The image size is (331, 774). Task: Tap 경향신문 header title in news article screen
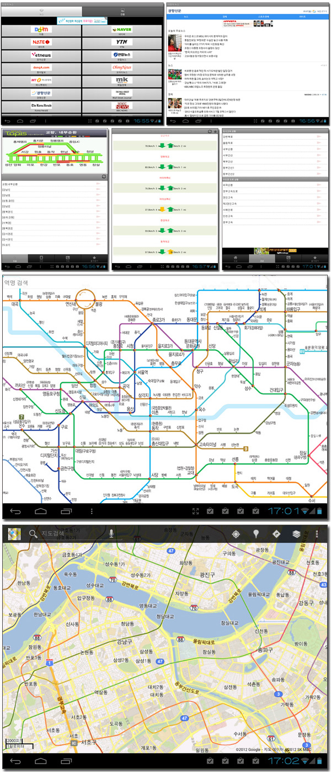click(x=175, y=11)
